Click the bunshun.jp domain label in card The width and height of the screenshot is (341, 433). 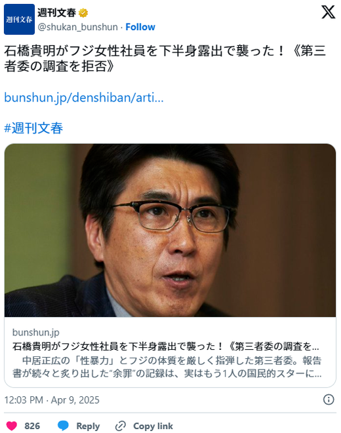[x=36, y=333]
